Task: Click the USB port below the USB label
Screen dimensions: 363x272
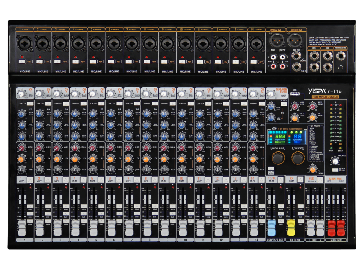Action: click(295, 94)
